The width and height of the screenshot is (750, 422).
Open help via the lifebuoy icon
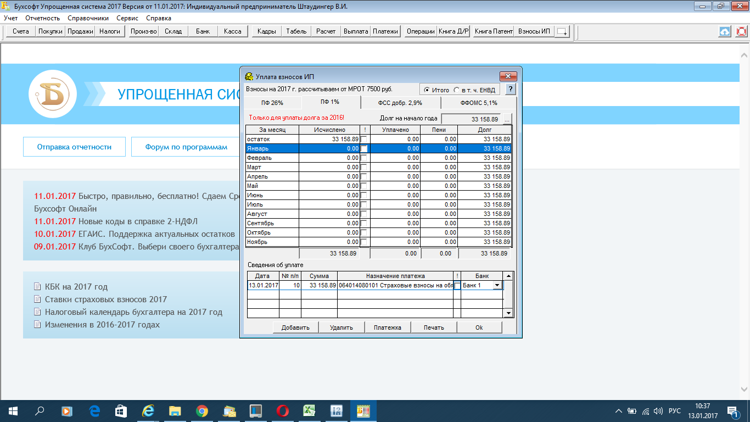tap(741, 31)
